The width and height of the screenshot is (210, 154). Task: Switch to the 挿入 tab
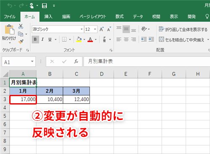coord(48,17)
